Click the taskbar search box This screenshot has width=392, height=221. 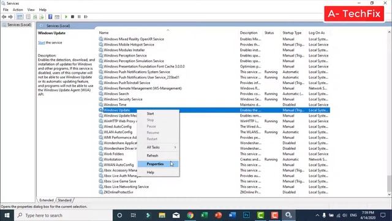coord(63,215)
